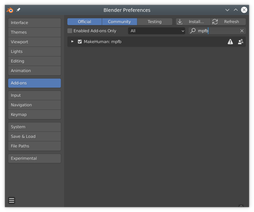Click the warning triangle on MakeHuman row
Image resolution: width=254 pixels, height=212 pixels.
coord(230,42)
